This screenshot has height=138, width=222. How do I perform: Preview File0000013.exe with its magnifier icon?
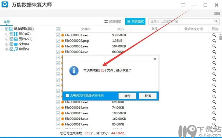coord(214,102)
